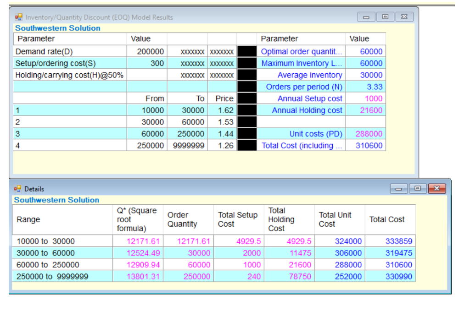The image size is (470, 311).
Task: Close the Details window with red X
Action: 436,189
